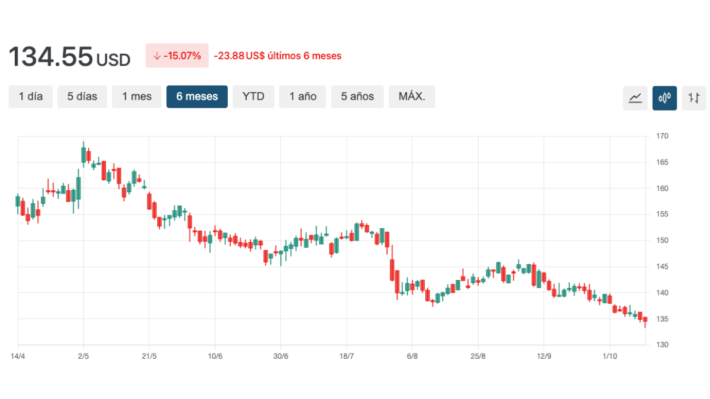
Task: Click the 18/7 date label on x-axis
Action: click(346, 356)
